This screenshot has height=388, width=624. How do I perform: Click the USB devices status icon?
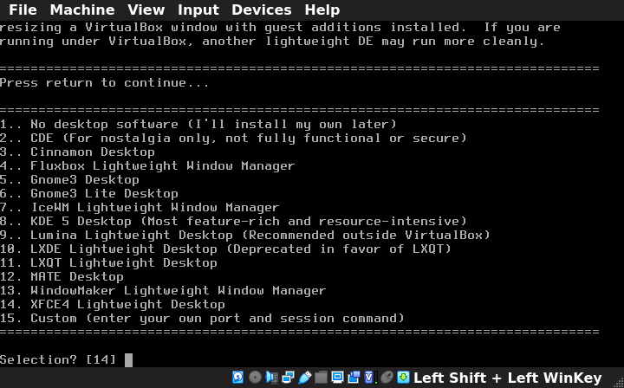tap(304, 377)
